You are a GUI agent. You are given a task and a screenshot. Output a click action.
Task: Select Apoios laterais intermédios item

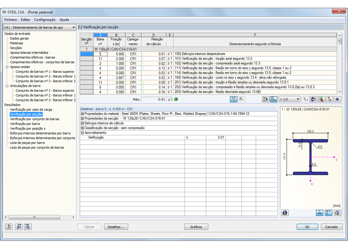tap(29, 53)
